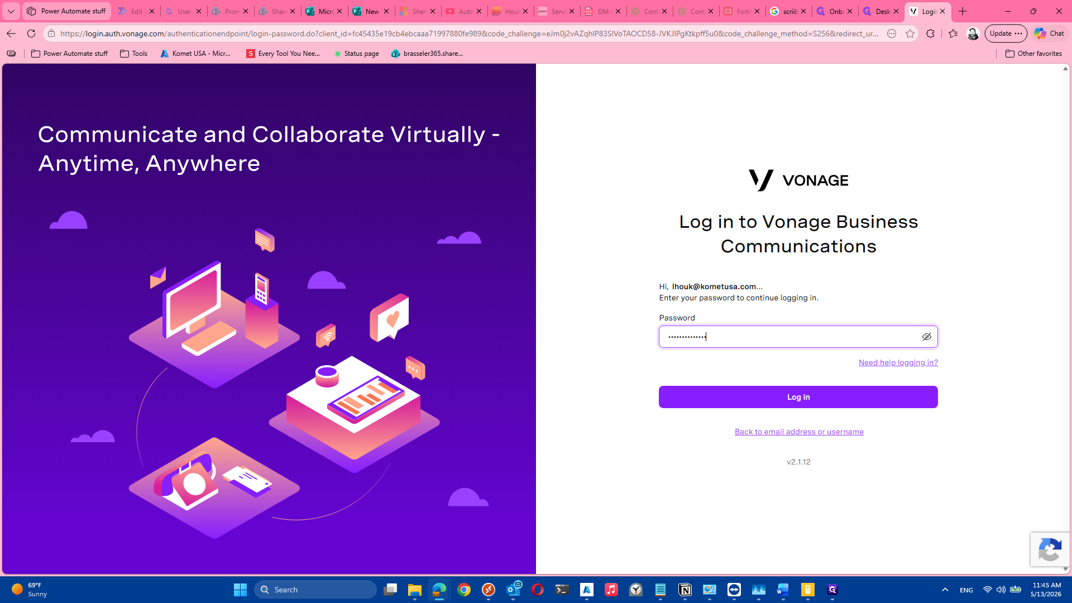Open File Explorer from taskbar
1072x603 pixels.
coord(415,590)
